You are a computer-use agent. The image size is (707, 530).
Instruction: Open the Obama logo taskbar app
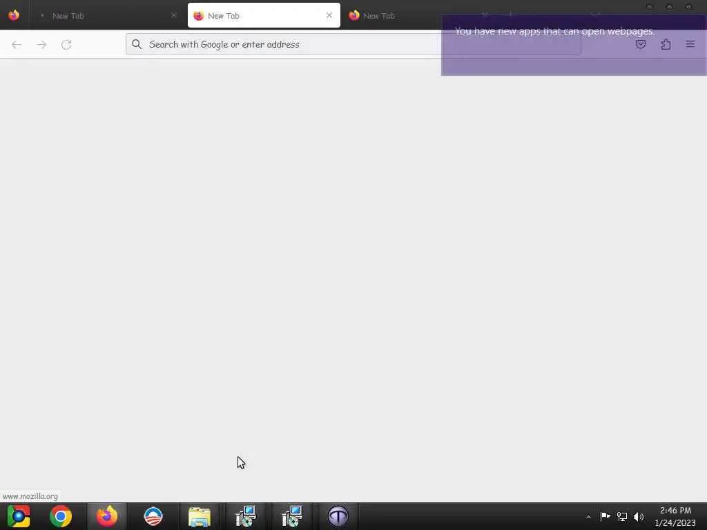[x=153, y=516]
